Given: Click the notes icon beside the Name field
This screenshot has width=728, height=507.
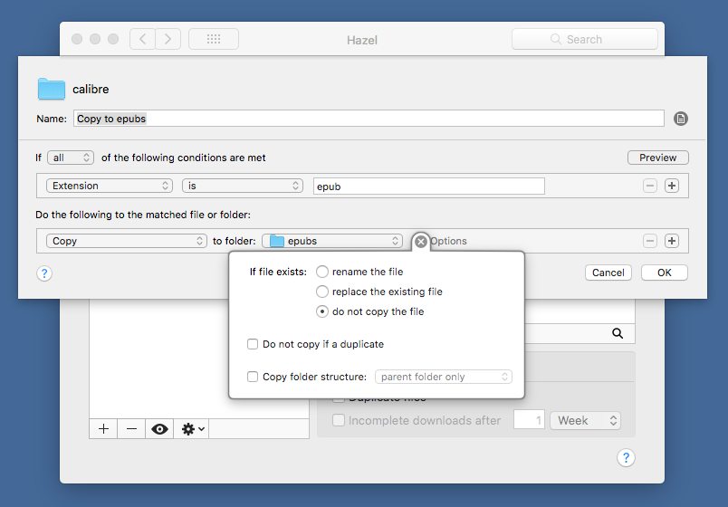Looking at the screenshot, I should pyautogui.click(x=682, y=119).
